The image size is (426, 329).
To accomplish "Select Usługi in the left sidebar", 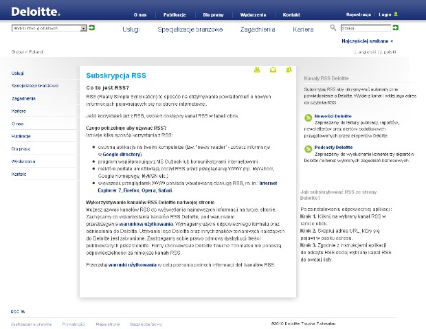I will point(18,73).
